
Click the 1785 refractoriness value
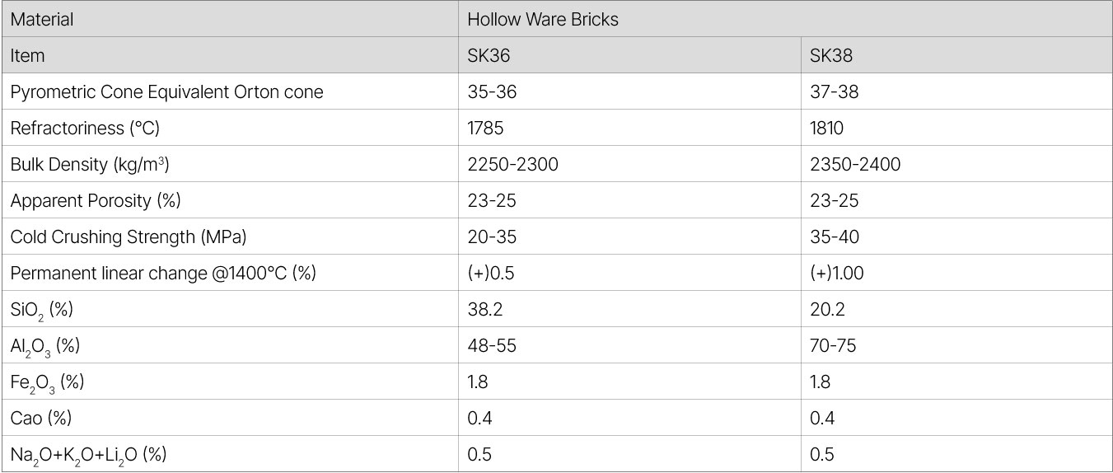pos(486,129)
